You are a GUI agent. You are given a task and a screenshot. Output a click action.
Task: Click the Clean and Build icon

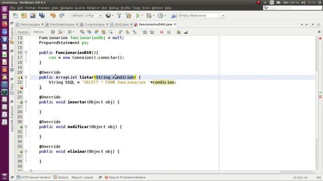click(128, 16)
